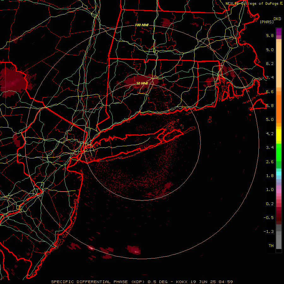Pick the light peach band beside 8.2
Screen dimensions: 284x284
click(279, 65)
